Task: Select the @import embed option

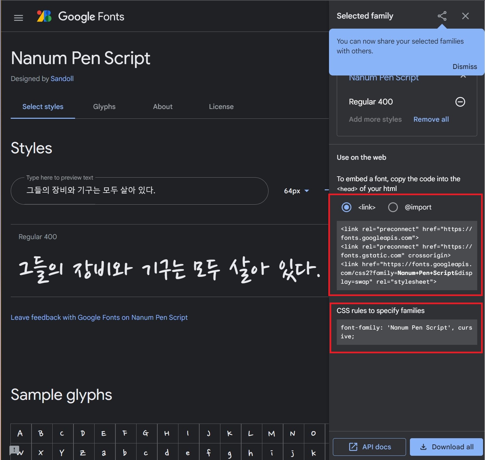Action: point(393,207)
